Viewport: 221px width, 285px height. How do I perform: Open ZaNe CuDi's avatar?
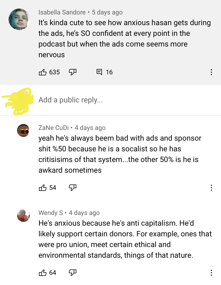click(x=23, y=130)
